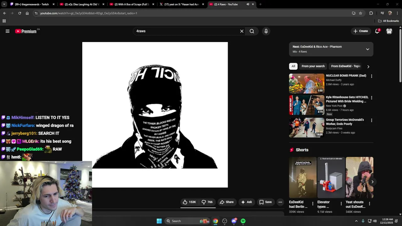Open taskbar volume control
402x226 pixels.
pyautogui.click(x=375, y=221)
